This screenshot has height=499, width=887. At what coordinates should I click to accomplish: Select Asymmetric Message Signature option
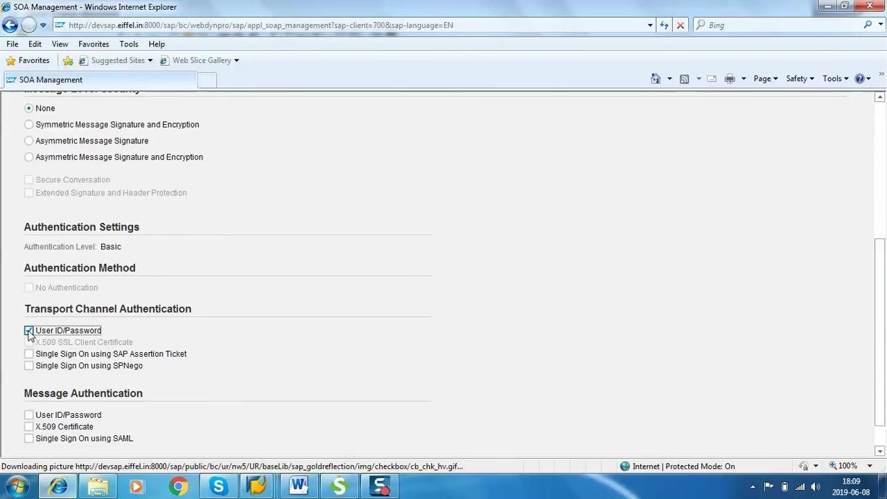pyautogui.click(x=28, y=141)
